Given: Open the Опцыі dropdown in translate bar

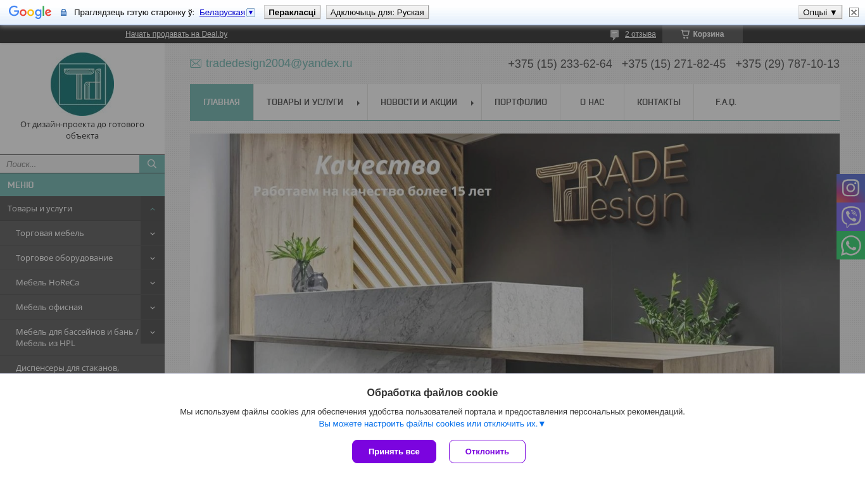Looking at the screenshot, I should click(820, 12).
